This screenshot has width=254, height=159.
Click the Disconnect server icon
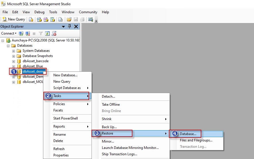click(28, 33)
